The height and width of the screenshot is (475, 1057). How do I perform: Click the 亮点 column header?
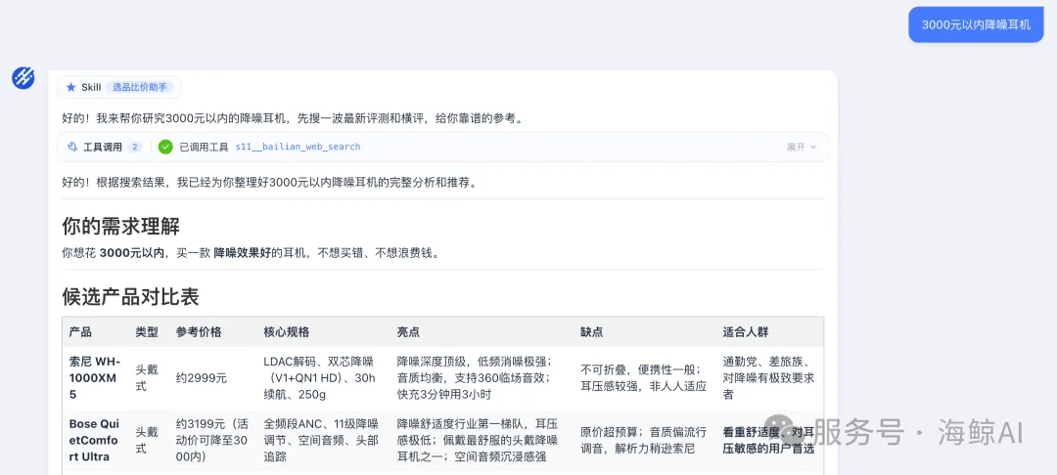pyautogui.click(x=408, y=331)
